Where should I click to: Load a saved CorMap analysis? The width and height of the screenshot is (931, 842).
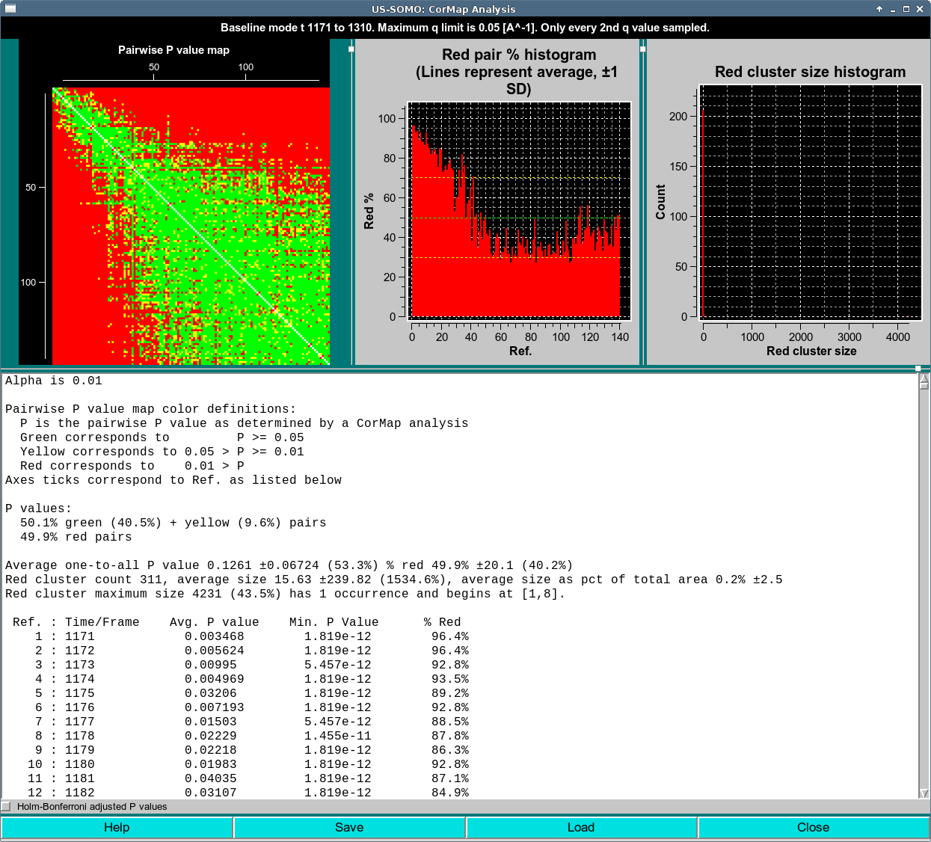582,827
